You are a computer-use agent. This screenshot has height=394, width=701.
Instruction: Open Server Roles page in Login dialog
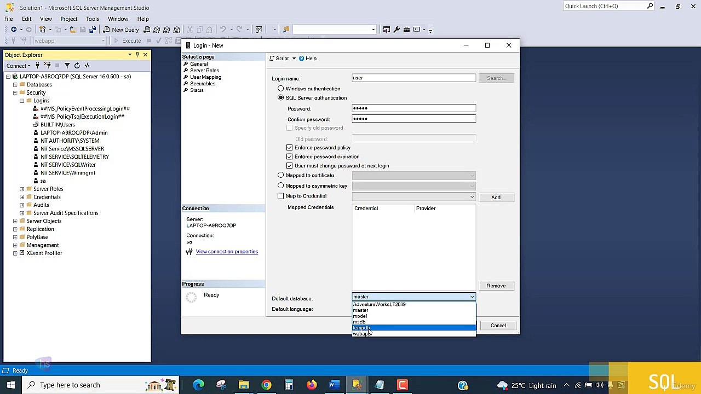point(204,71)
